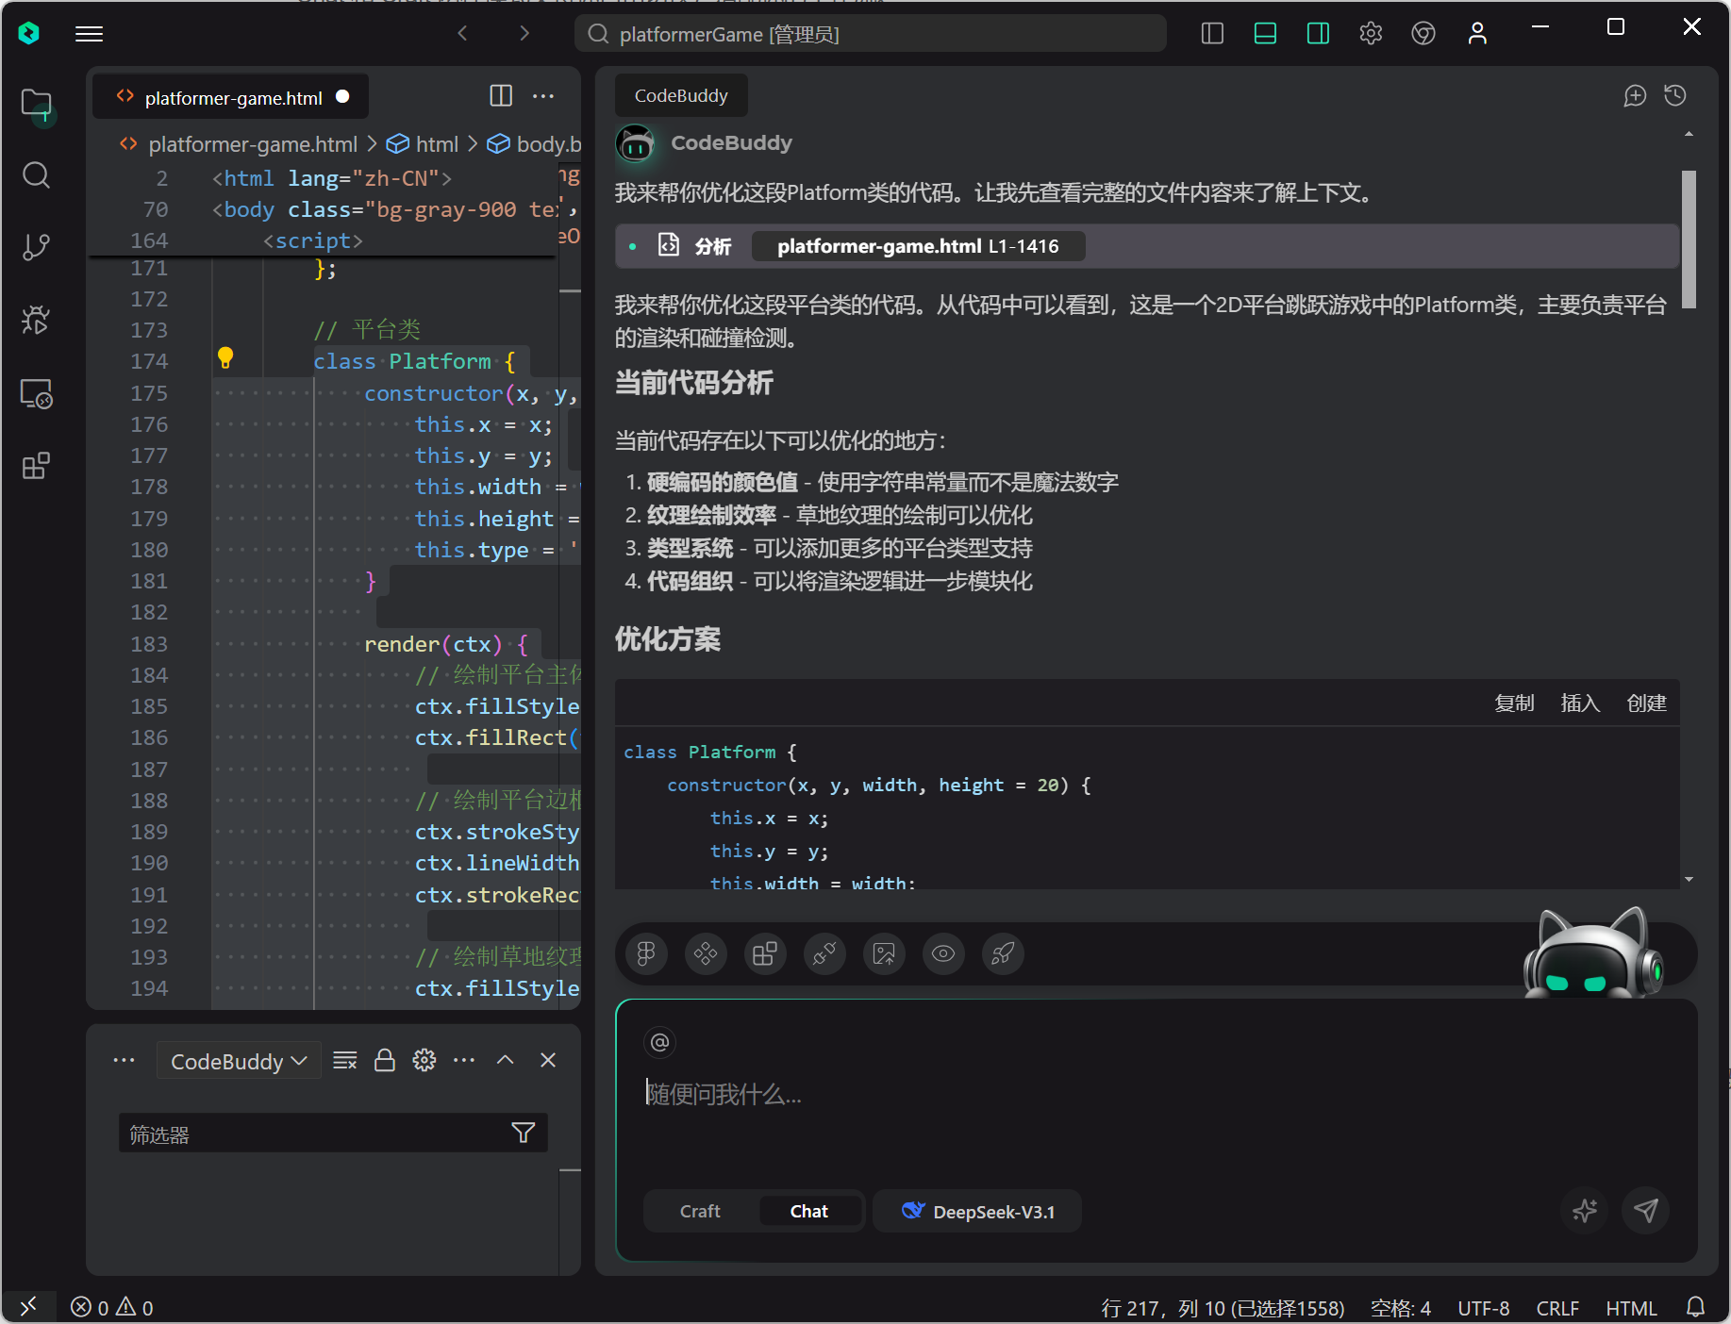Open chat history clock icon

(1675, 96)
